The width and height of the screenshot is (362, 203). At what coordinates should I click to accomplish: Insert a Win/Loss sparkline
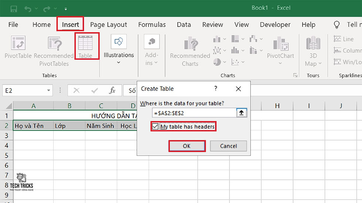[347, 62]
